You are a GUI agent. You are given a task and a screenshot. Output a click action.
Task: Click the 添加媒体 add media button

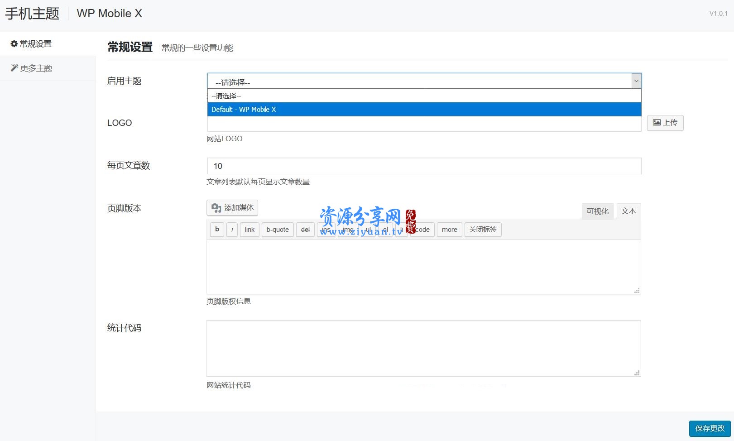(x=232, y=208)
